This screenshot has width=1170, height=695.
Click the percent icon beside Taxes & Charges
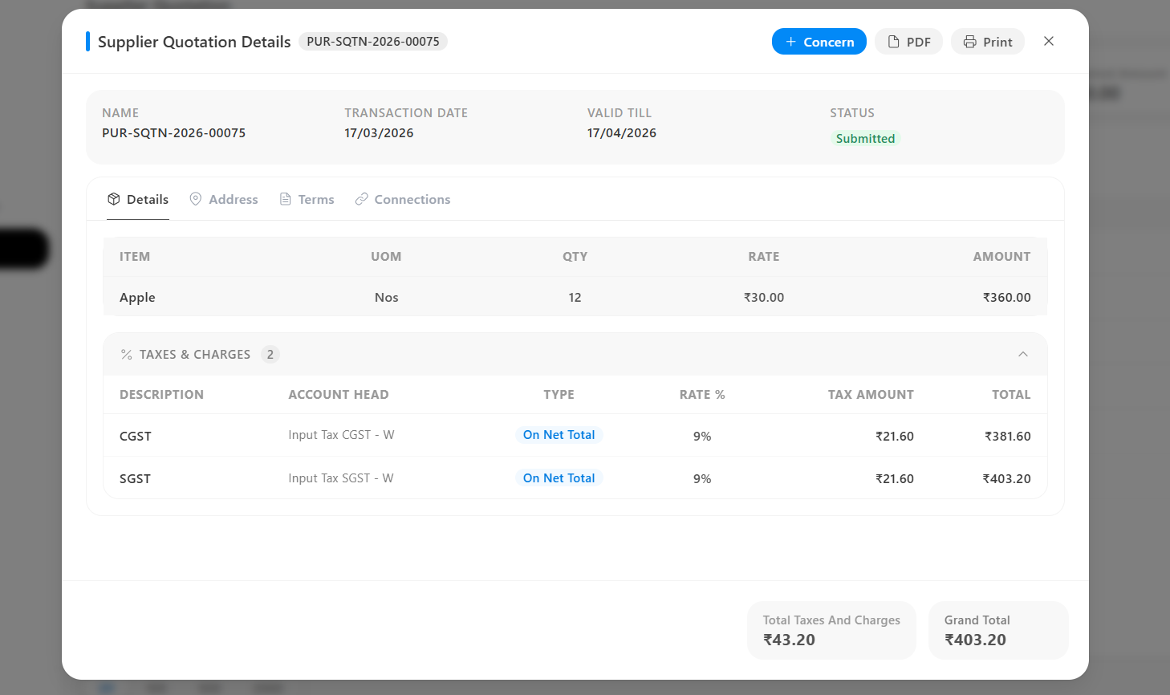click(x=126, y=354)
